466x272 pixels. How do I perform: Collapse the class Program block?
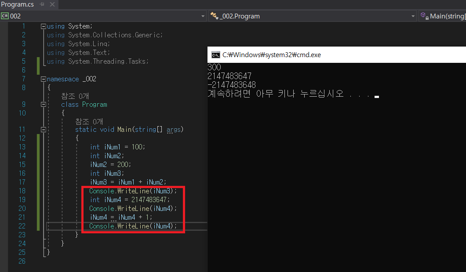pos(44,105)
